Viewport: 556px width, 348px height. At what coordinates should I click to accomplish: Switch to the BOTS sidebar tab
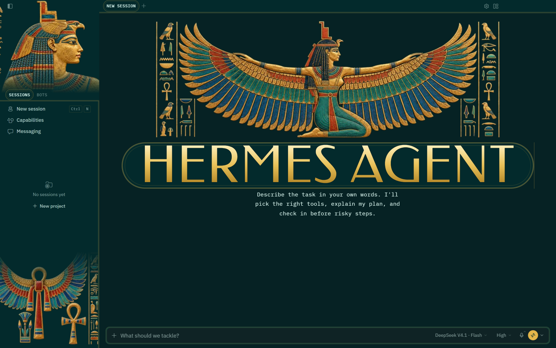[42, 95]
